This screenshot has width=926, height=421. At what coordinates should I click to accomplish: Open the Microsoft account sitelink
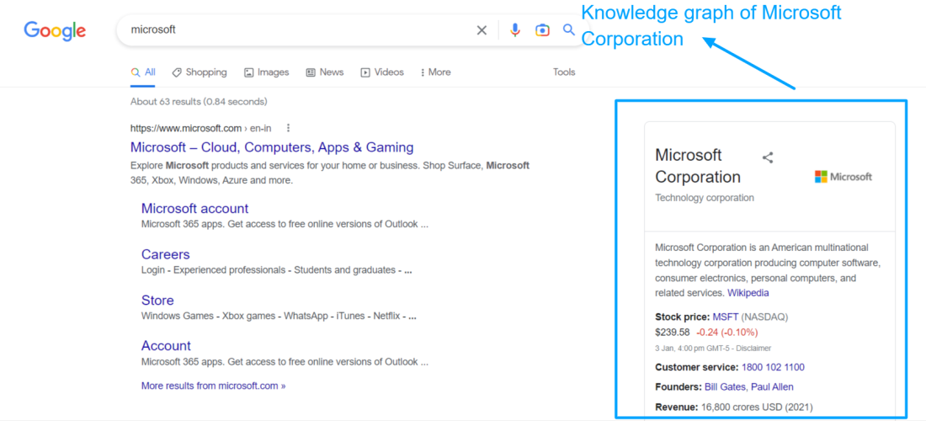coord(194,209)
